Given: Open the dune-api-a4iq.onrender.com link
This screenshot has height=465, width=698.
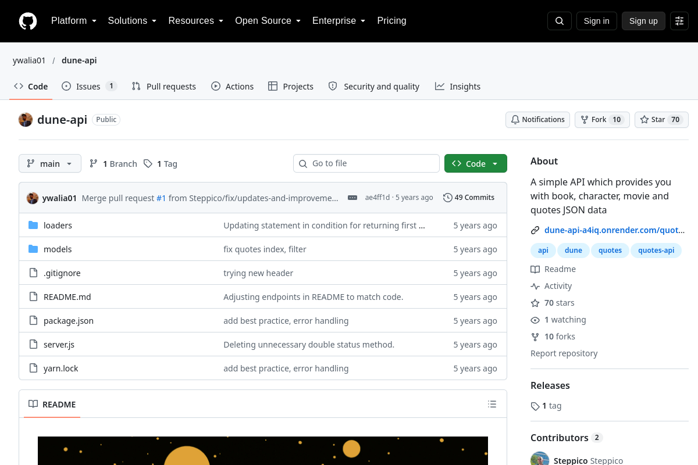Looking at the screenshot, I should click(614, 230).
